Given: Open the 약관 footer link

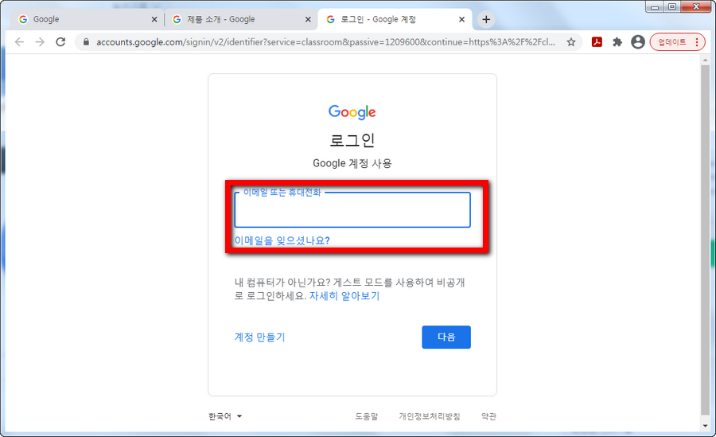Looking at the screenshot, I should pos(488,416).
